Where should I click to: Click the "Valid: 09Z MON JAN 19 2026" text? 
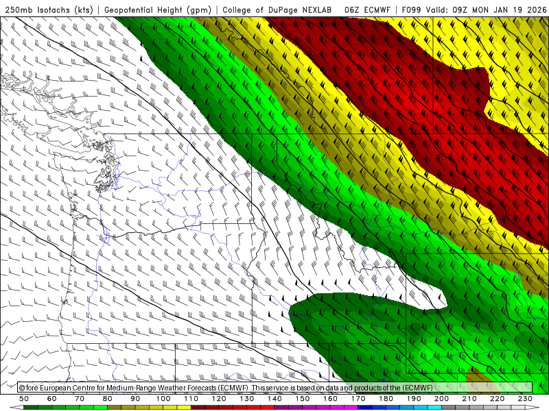pos(486,10)
